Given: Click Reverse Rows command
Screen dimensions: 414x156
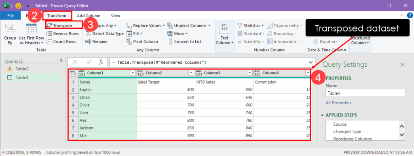Looking at the screenshot, I should pos(63,34).
